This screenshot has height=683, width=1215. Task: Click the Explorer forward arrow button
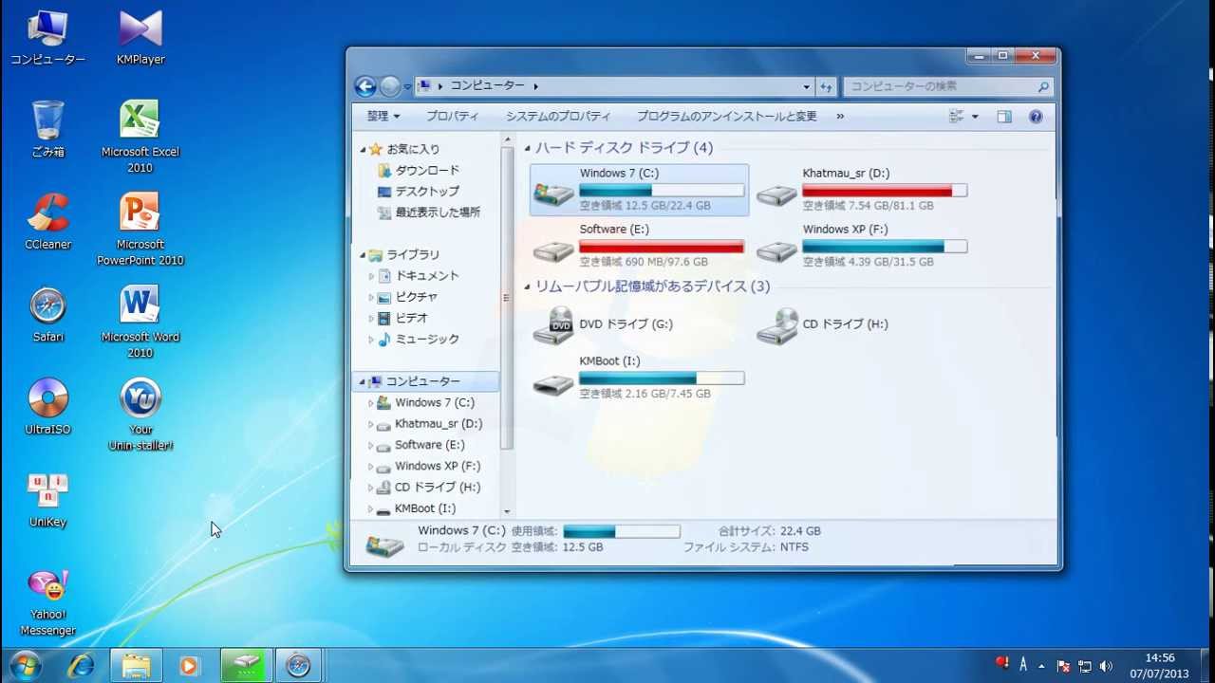[390, 86]
